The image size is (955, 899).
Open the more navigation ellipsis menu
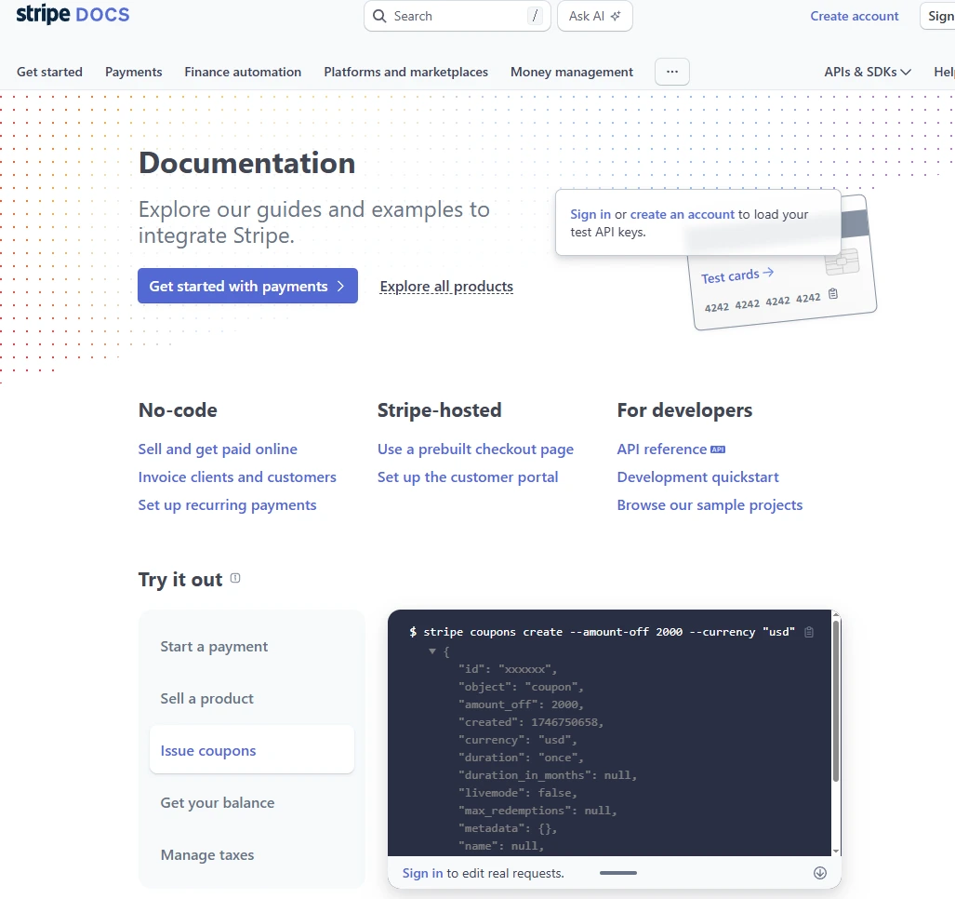point(671,72)
